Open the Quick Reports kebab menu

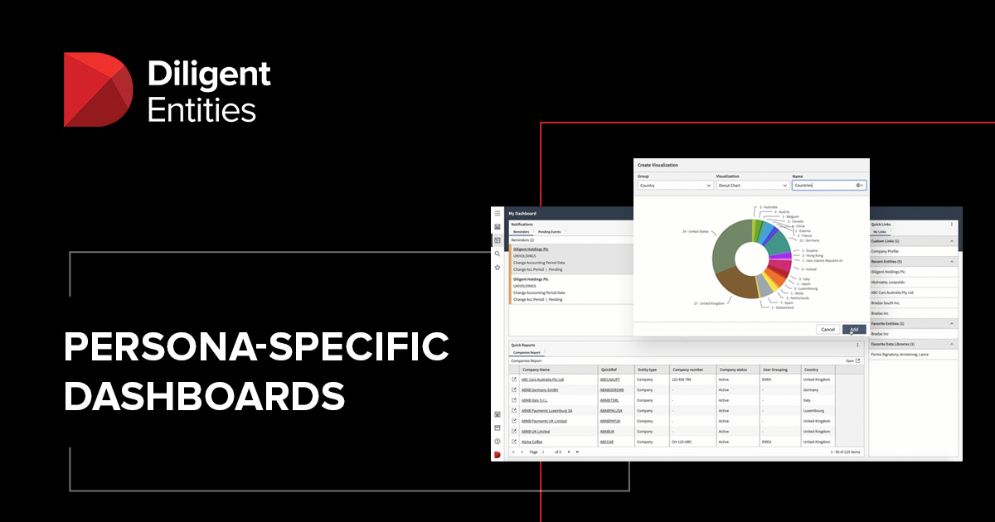[857, 345]
